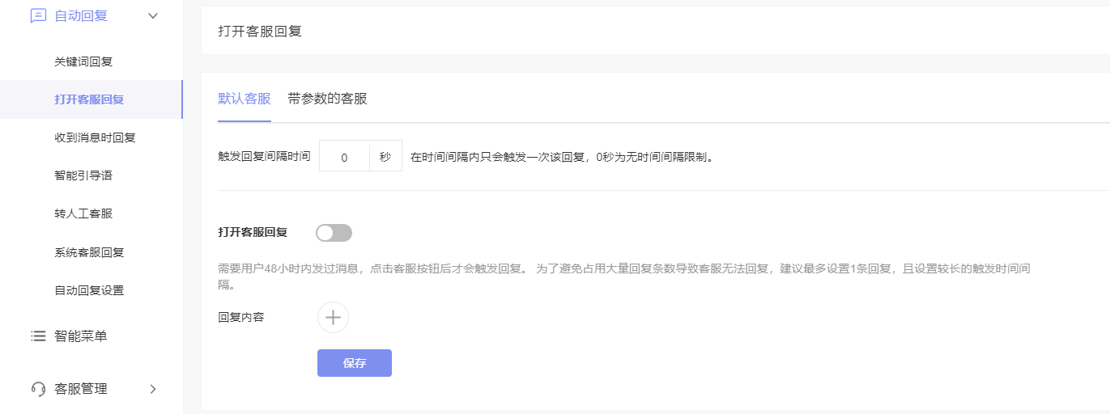
Task: Click the 客服管理 section label
Action: coord(80,389)
